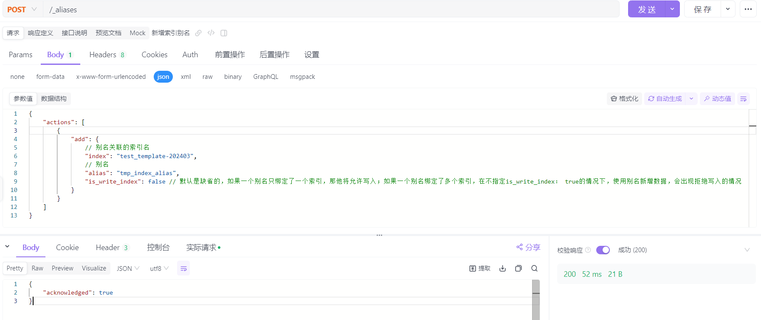
Task: Click the response panel vertical scrollbar
Action: pyautogui.click(x=536, y=300)
